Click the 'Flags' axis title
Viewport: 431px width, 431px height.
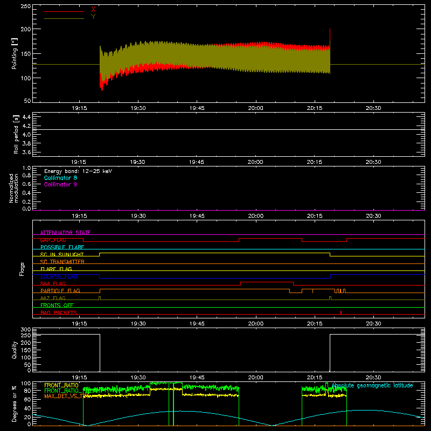[x=22, y=269]
